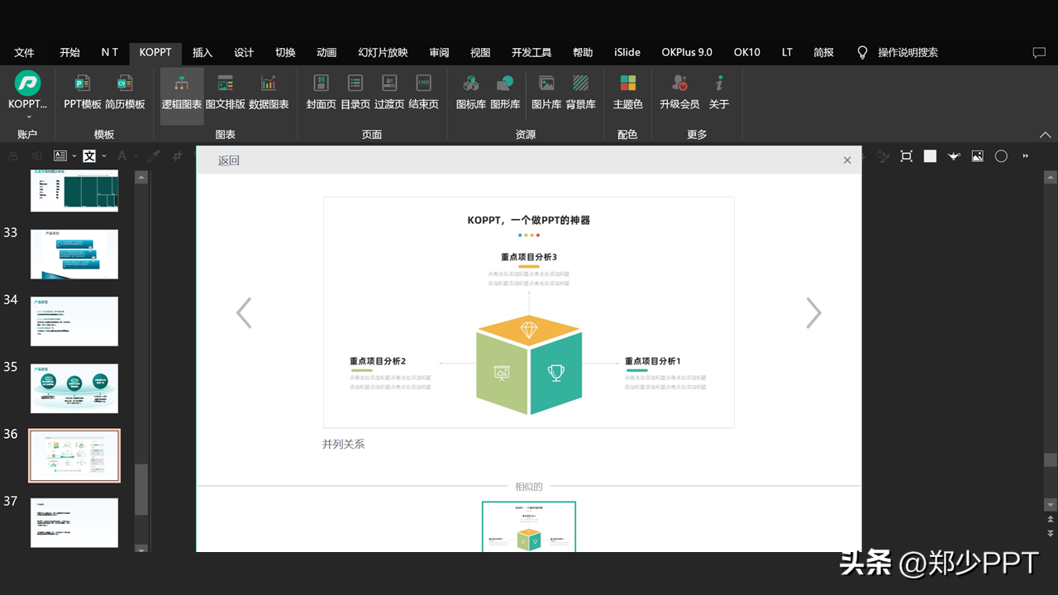The height and width of the screenshot is (595, 1058).
Task: Click the slide panel scrollbar thumb
Action: [x=141, y=489]
